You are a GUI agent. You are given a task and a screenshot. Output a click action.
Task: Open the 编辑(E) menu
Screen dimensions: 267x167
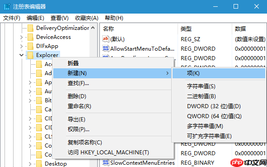[x=35, y=18]
